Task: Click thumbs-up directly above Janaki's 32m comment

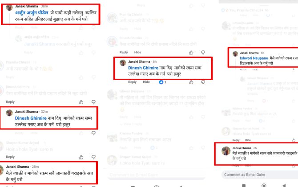Action: 81,102
